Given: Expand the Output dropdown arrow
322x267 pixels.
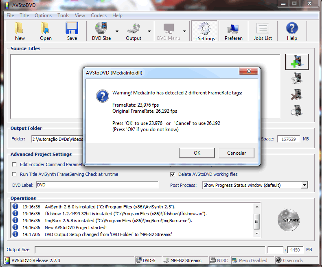Looking at the screenshot, I should tap(149, 31).
